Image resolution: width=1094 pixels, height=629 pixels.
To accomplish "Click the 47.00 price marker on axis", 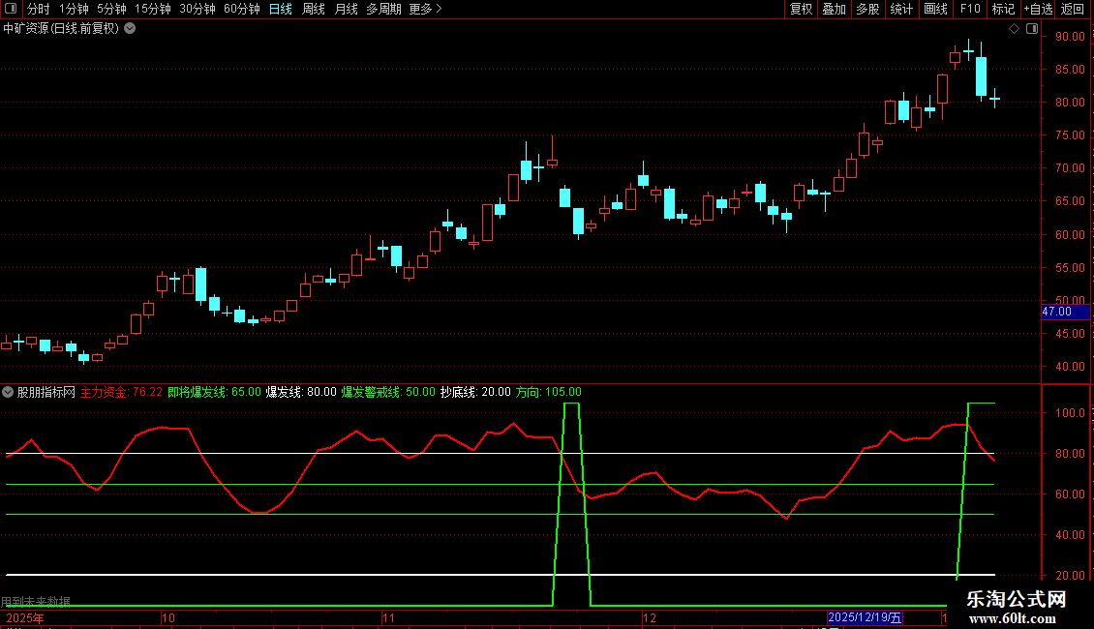I will point(1065,312).
